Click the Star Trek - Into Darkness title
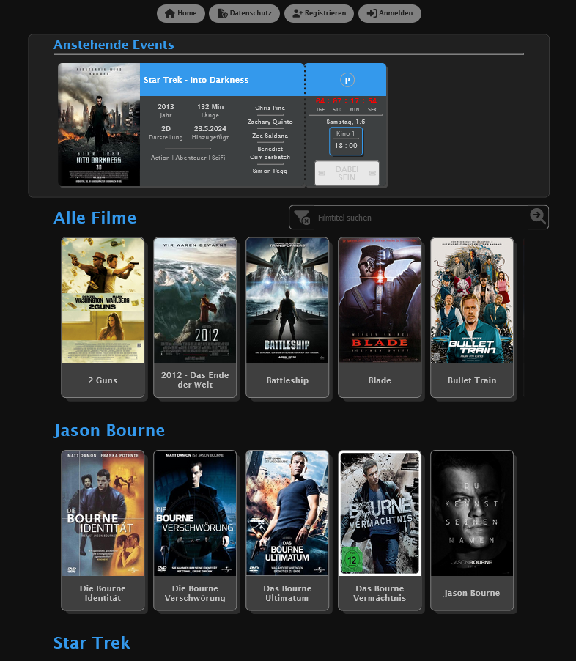The image size is (576, 661). pos(196,80)
